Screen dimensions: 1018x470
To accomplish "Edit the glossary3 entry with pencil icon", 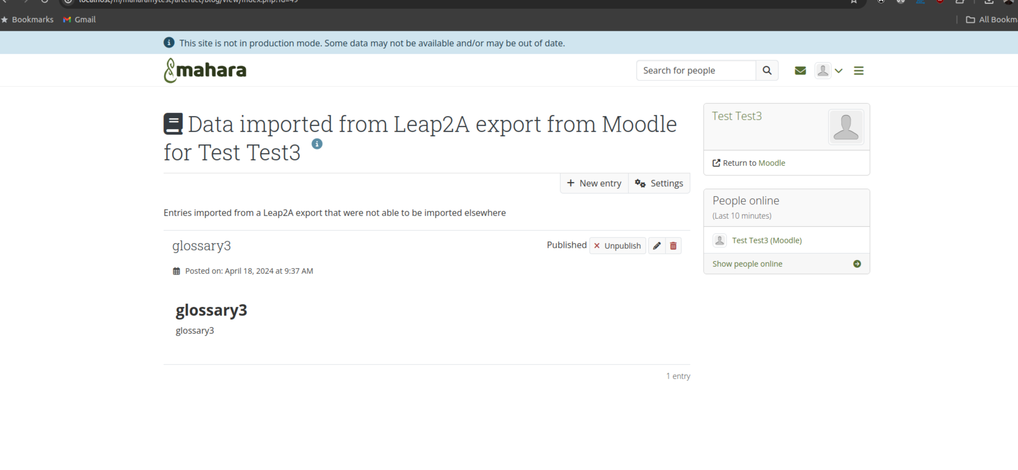I will (x=657, y=246).
